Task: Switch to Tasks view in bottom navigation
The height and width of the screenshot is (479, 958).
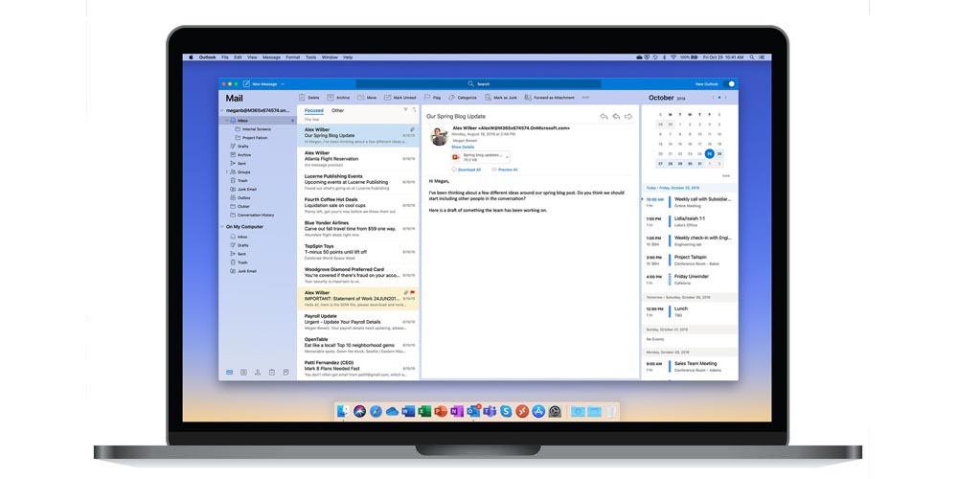Action: (x=272, y=372)
